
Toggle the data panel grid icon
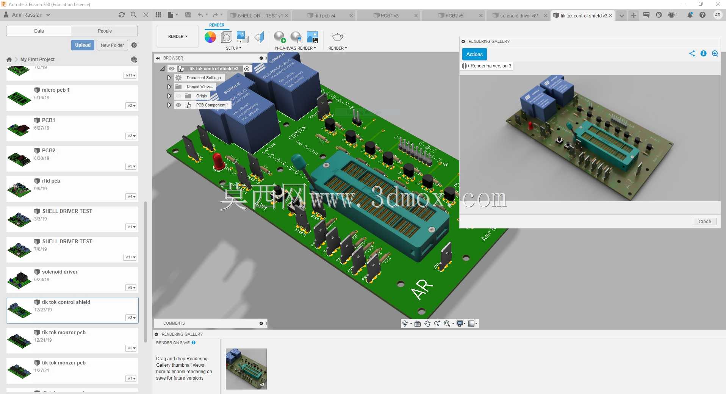[x=158, y=15]
